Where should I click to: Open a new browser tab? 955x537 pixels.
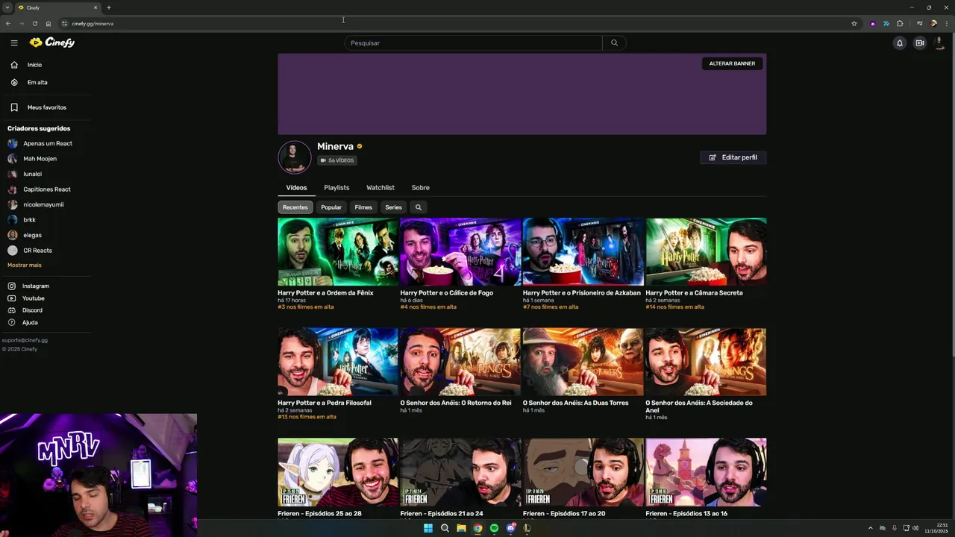pos(108,7)
